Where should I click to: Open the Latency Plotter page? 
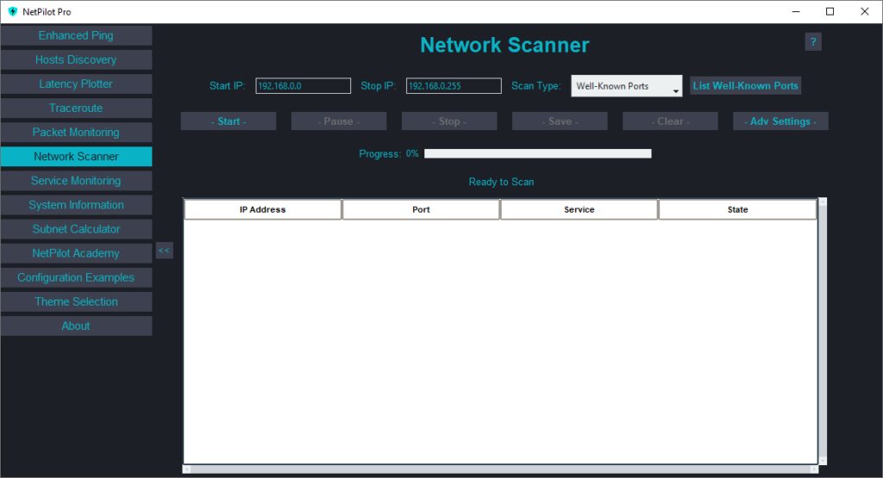click(76, 84)
